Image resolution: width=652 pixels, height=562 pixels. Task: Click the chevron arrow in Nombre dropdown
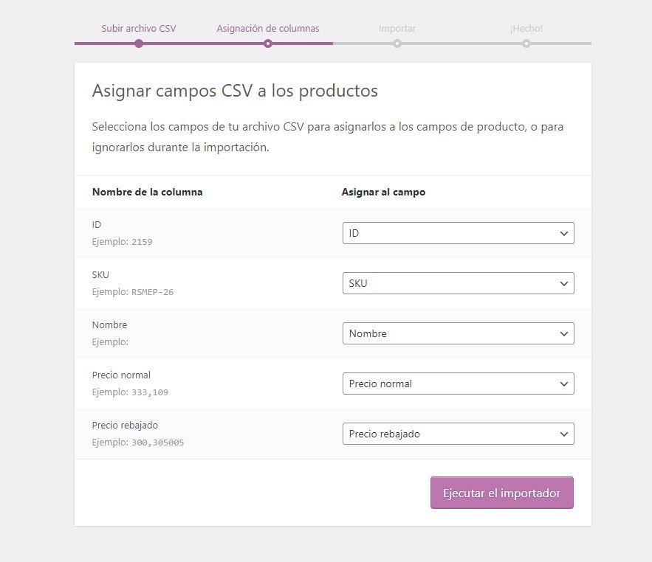(x=564, y=334)
